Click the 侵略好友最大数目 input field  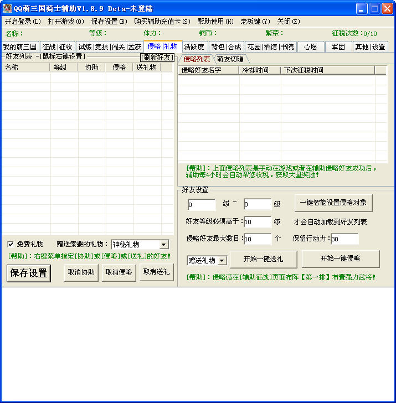(x=258, y=239)
